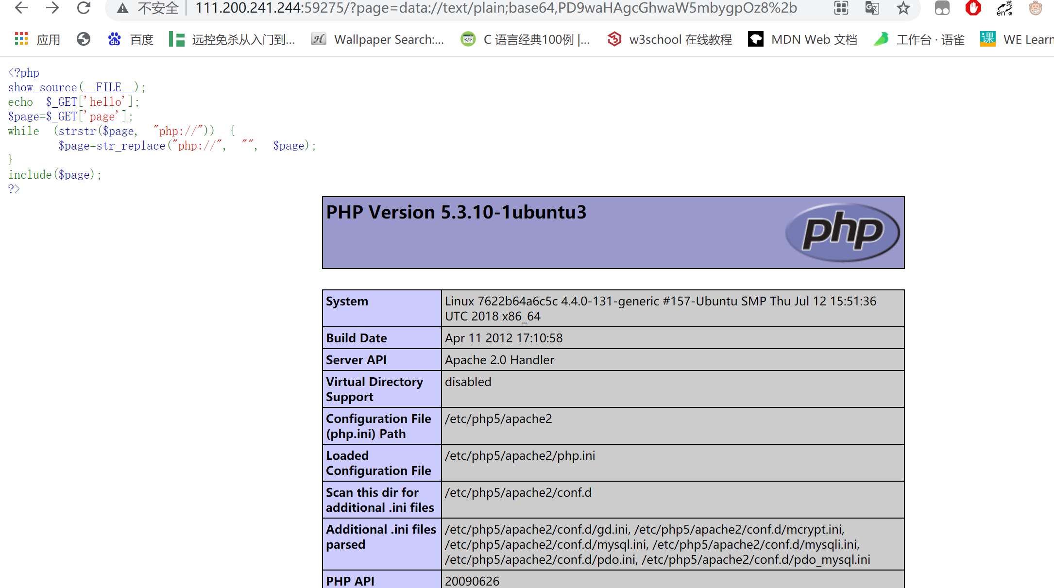This screenshot has height=588, width=1054.
Task: Open the globe bookmark icon
Action: coord(84,39)
